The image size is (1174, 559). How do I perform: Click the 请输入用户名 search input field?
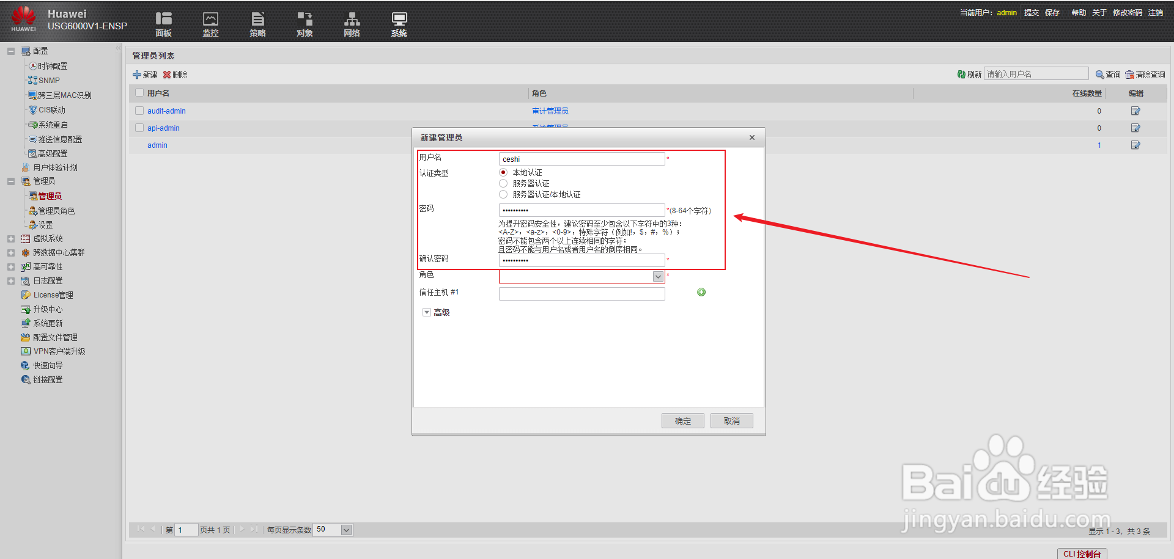pyautogui.click(x=1036, y=73)
